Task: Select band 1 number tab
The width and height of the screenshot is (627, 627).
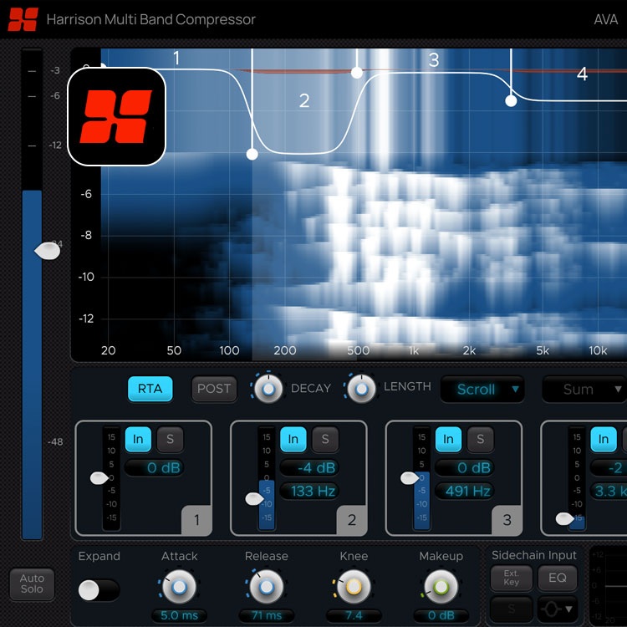Action: [x=196, y=520]
